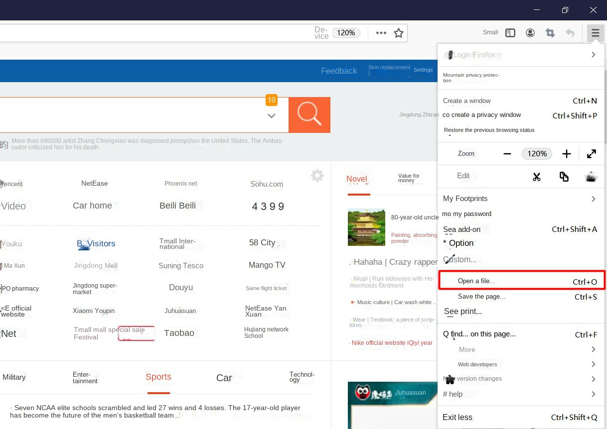Click the Feedback link in the header
The height and width of the screenshot is (429, 607).
coord(339,71)
